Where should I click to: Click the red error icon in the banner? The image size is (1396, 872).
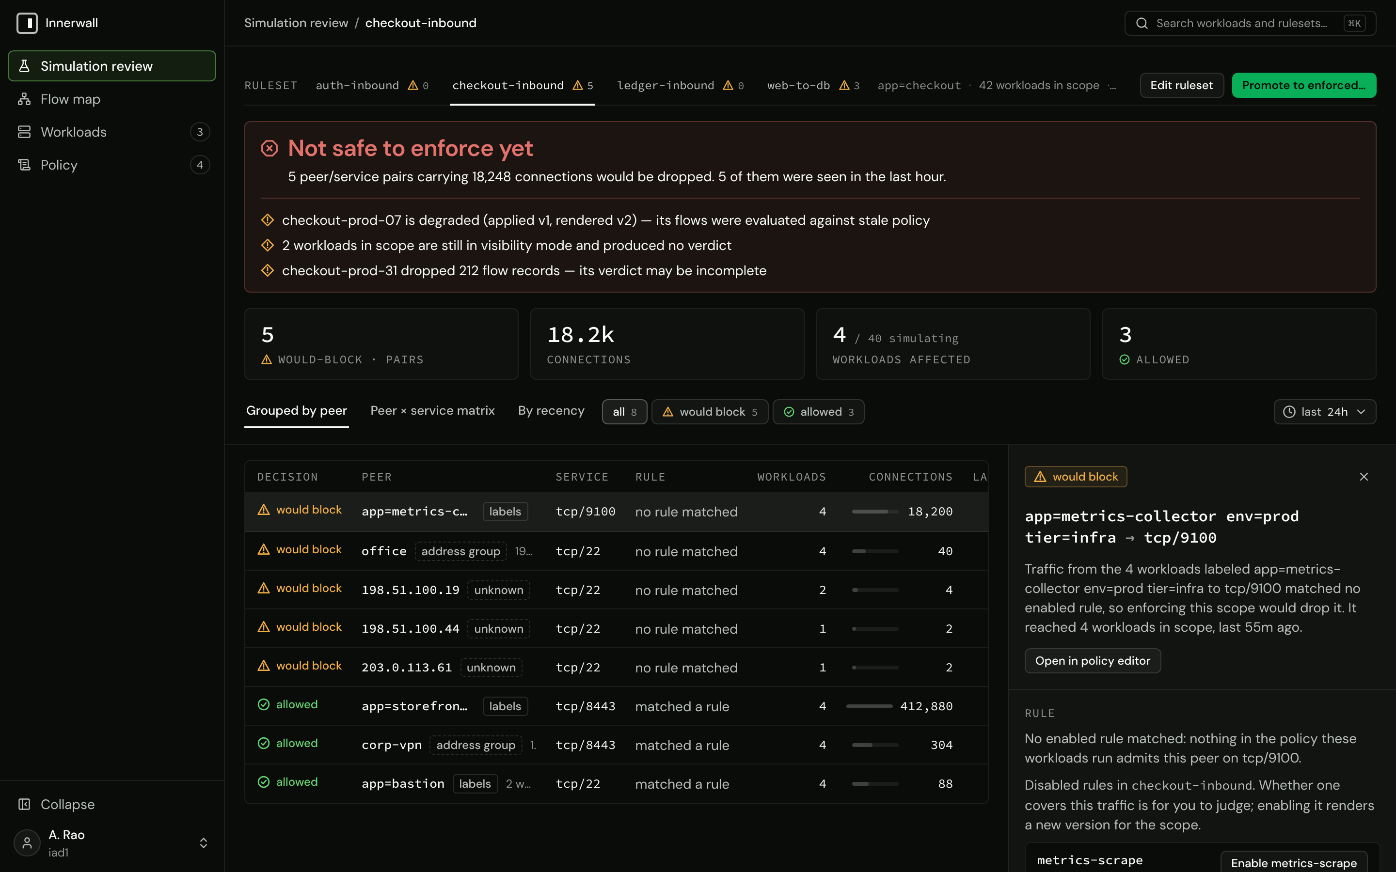pyautogui.click(x=270, y=148)
